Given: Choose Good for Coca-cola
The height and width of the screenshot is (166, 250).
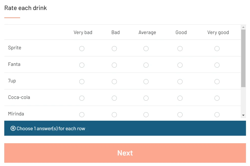Looking at the screenshot, I should (180, 98).
